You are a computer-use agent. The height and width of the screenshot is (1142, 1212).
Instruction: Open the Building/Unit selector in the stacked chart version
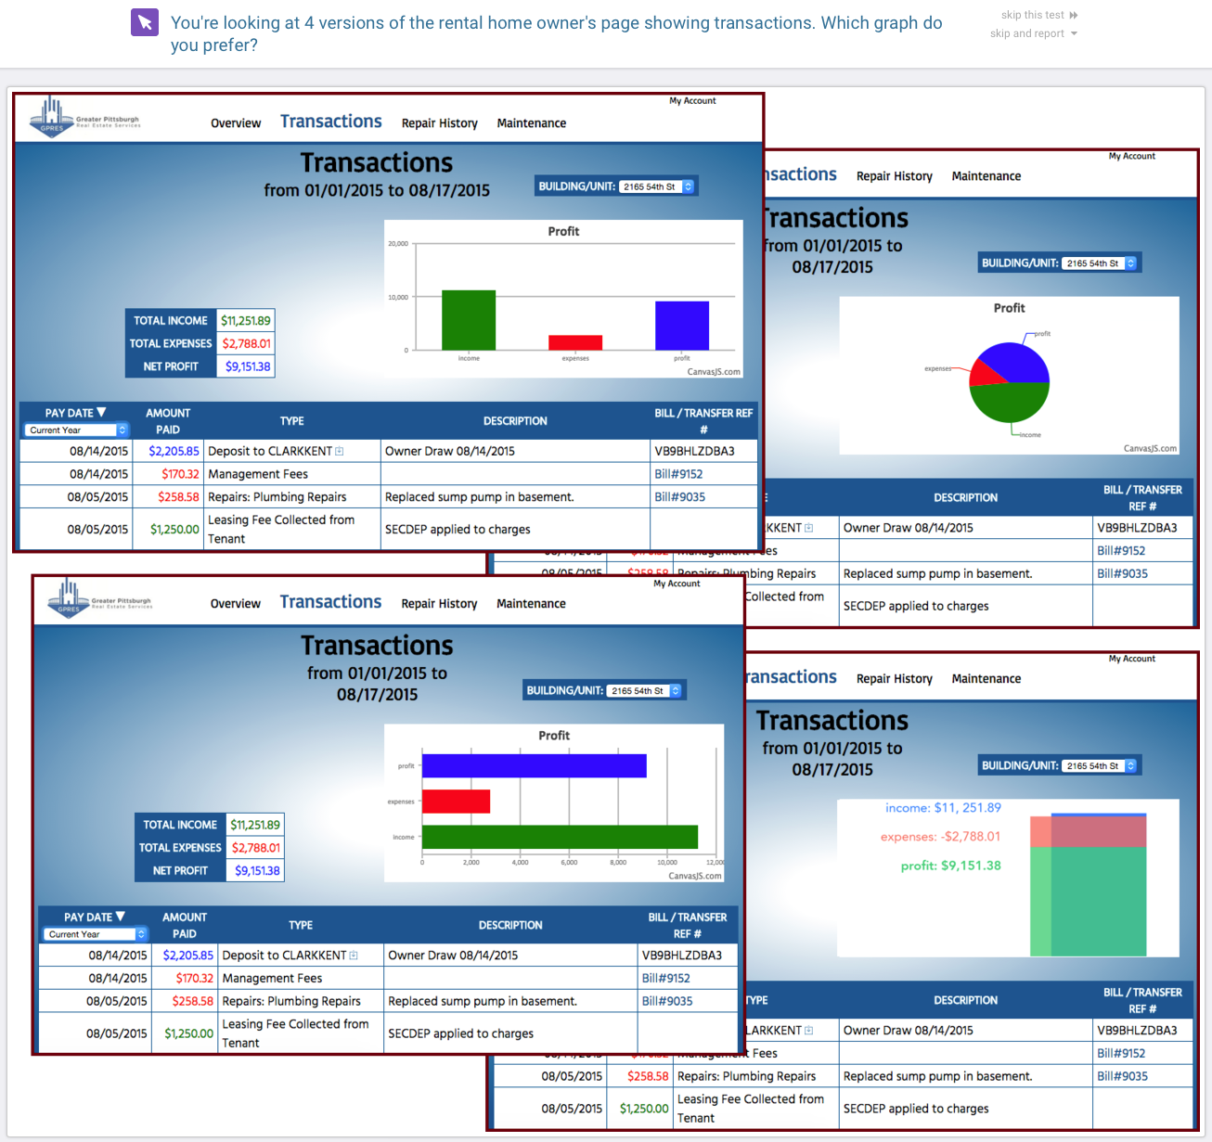(x=1100, y=766)
